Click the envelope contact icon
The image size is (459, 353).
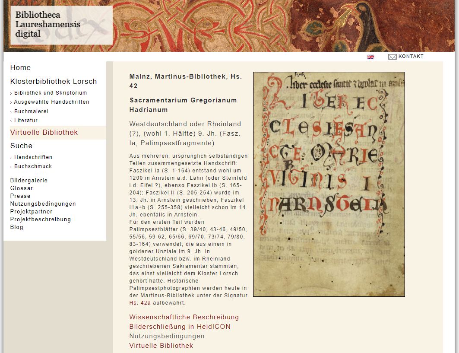point(392,57)
